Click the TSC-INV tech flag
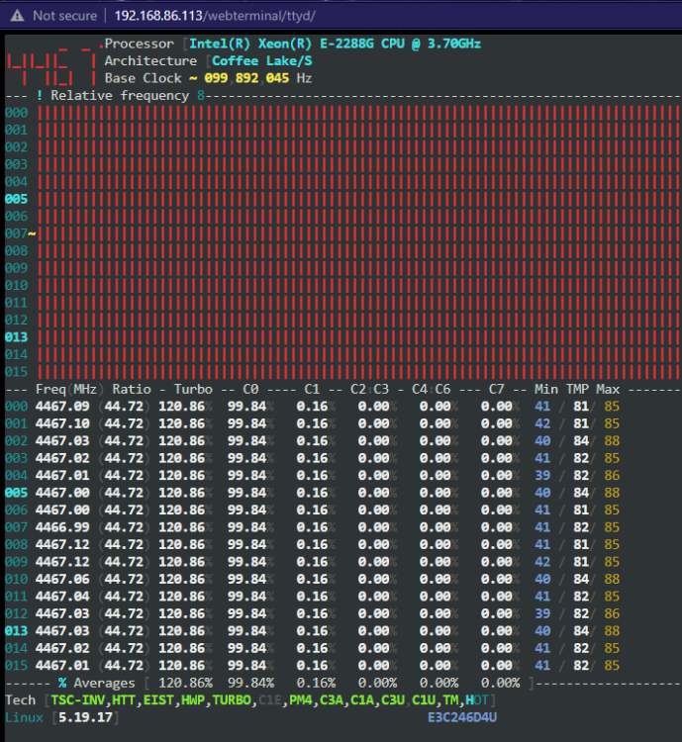This screenshot has width=682, height=742. [77, 700]
